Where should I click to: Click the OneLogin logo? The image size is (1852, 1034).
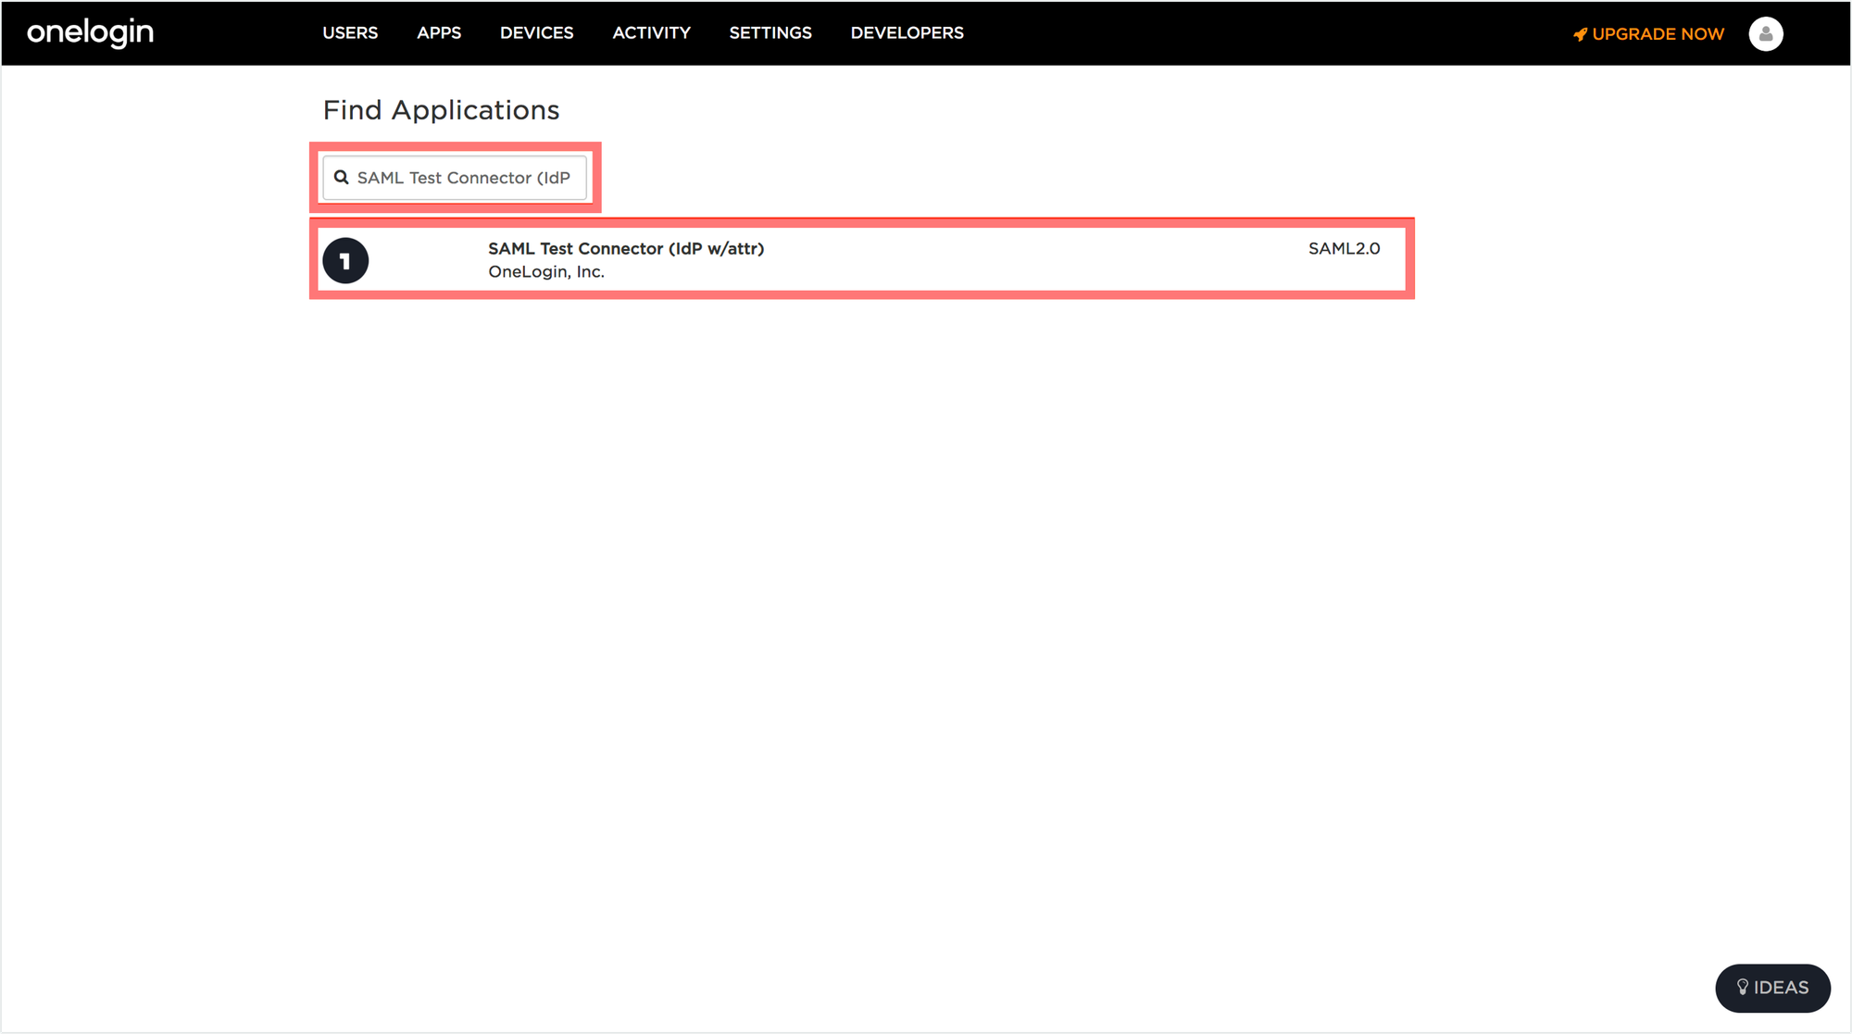coord(90,32)
